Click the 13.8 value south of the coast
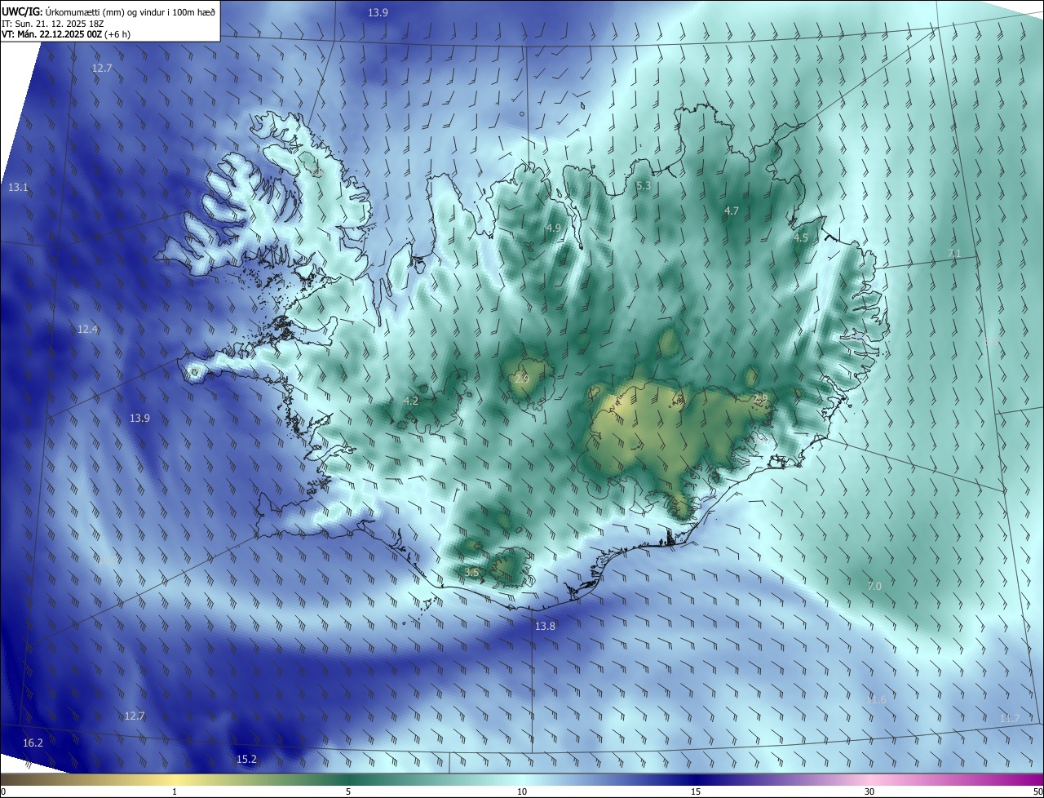The image size is (1044, 798). 545,627
